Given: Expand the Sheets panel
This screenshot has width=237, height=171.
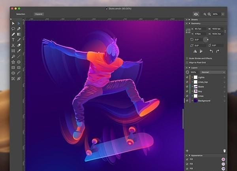Looking at the screenshot, I should coord(190,19).
